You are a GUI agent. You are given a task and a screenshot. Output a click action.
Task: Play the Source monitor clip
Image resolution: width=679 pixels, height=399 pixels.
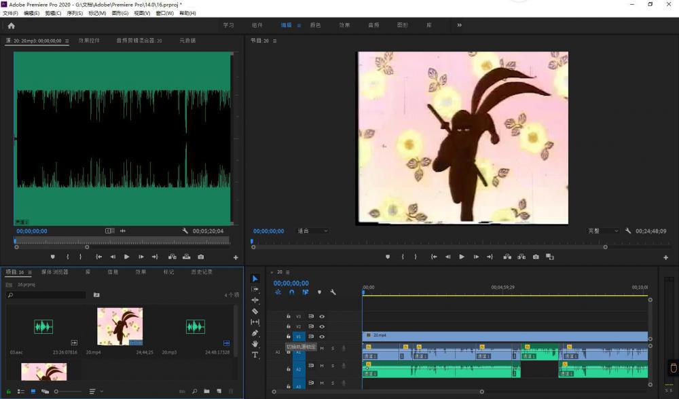pos(126,256)
